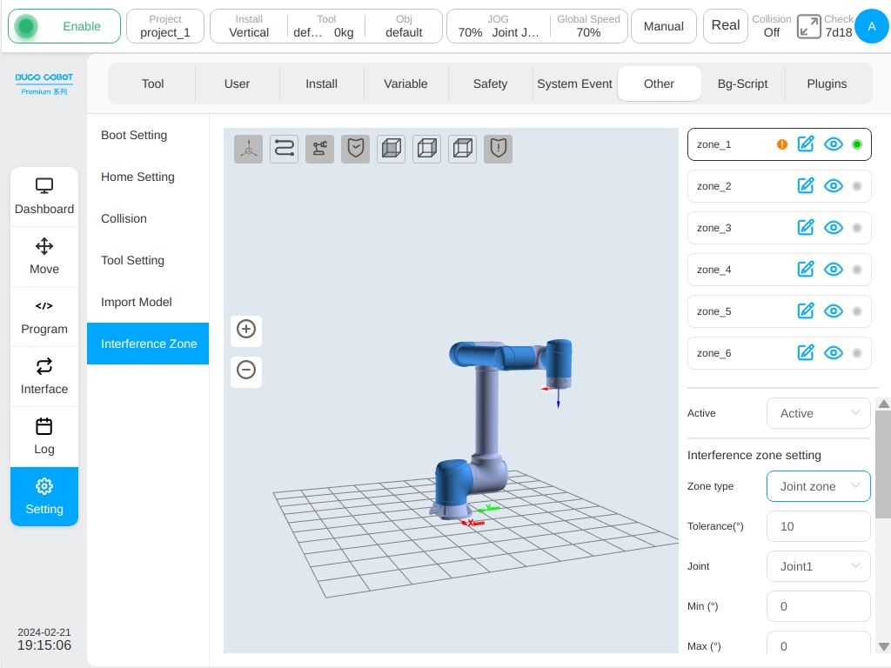
Task: Open the Joint1 selection dropdown
Action: point(818,566)
